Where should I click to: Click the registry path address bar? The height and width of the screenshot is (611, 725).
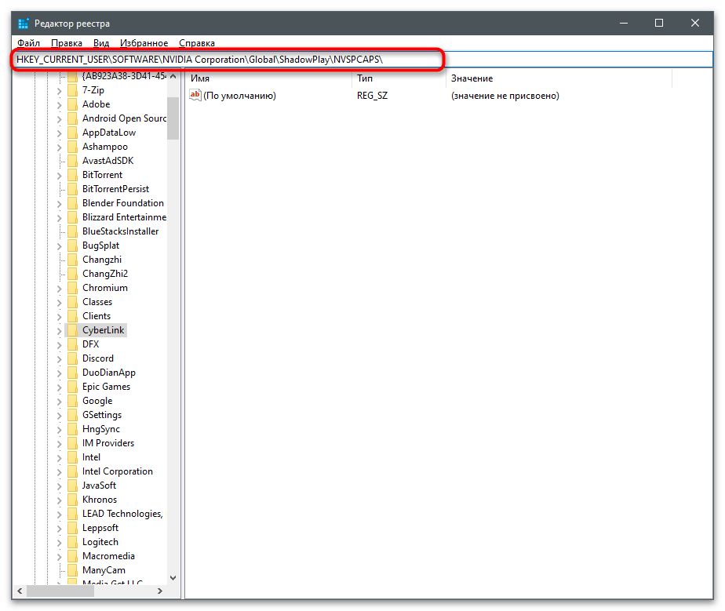pyautogui.click(x=362, y=60)
